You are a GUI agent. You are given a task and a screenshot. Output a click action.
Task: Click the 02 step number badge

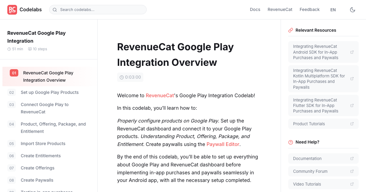12,92
